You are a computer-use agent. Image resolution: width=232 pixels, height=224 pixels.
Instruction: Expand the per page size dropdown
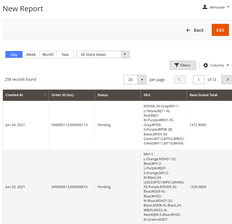tap(142, 80)
